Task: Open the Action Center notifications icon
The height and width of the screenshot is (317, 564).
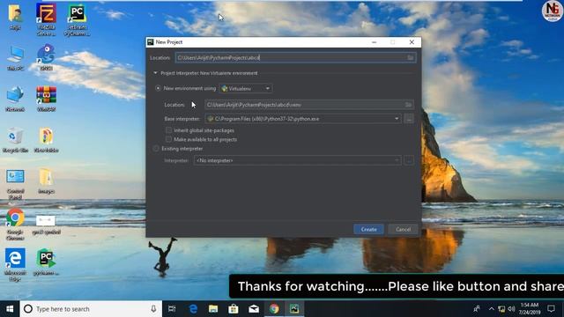Action: point(551,309)
